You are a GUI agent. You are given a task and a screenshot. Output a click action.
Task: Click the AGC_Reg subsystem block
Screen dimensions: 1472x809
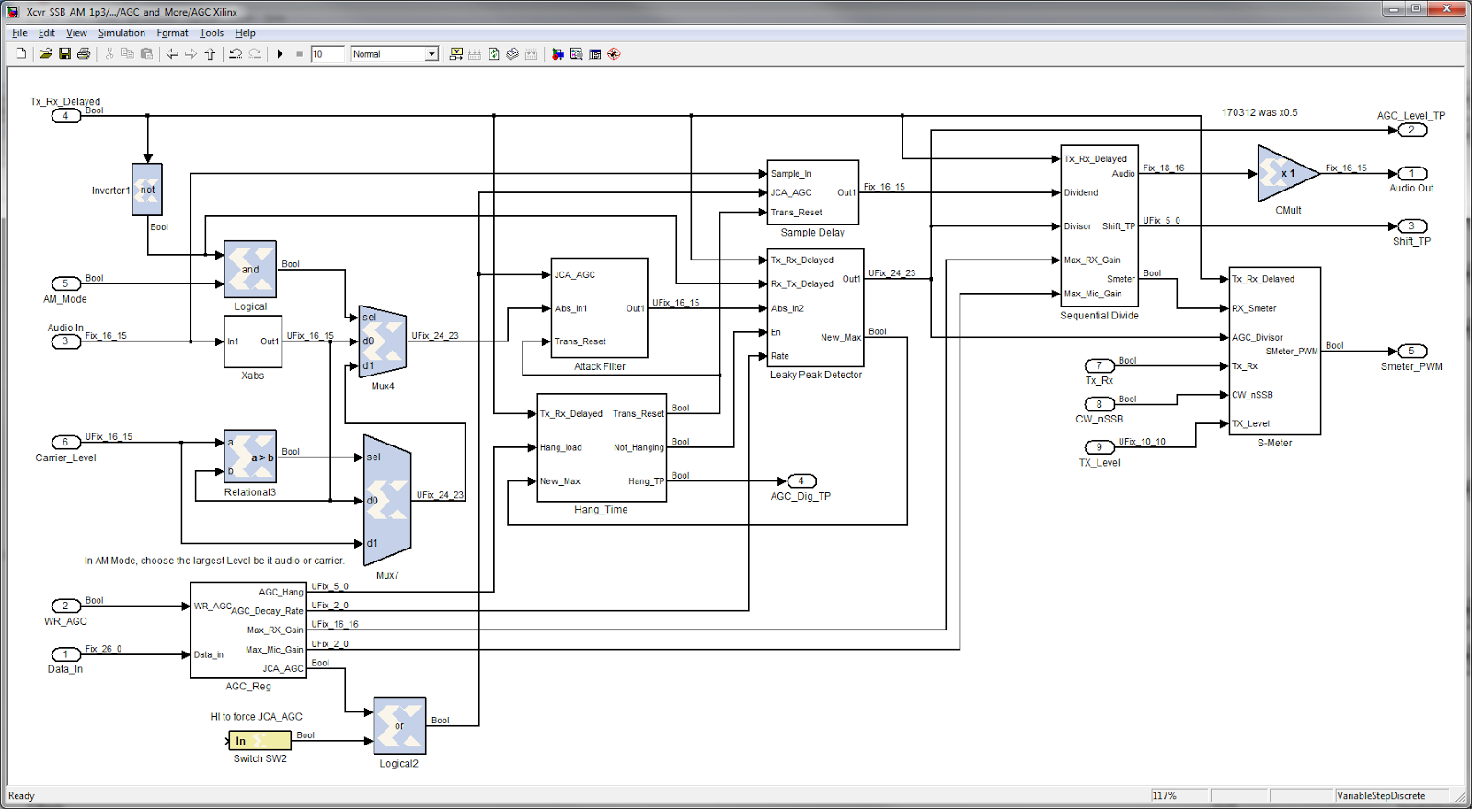coord(248,630)
